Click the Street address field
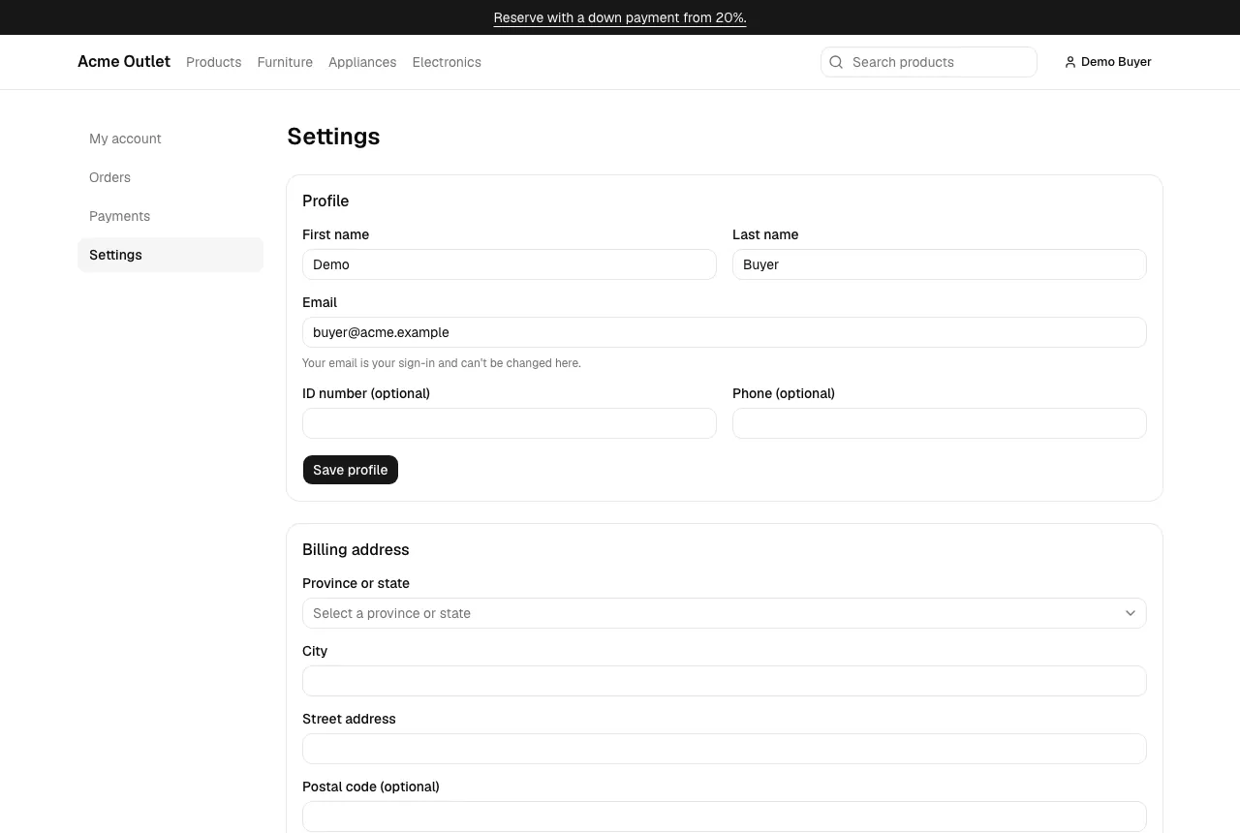Image resolution: width=1240 pixels, height=833 pixels. [x=725, y=749]
